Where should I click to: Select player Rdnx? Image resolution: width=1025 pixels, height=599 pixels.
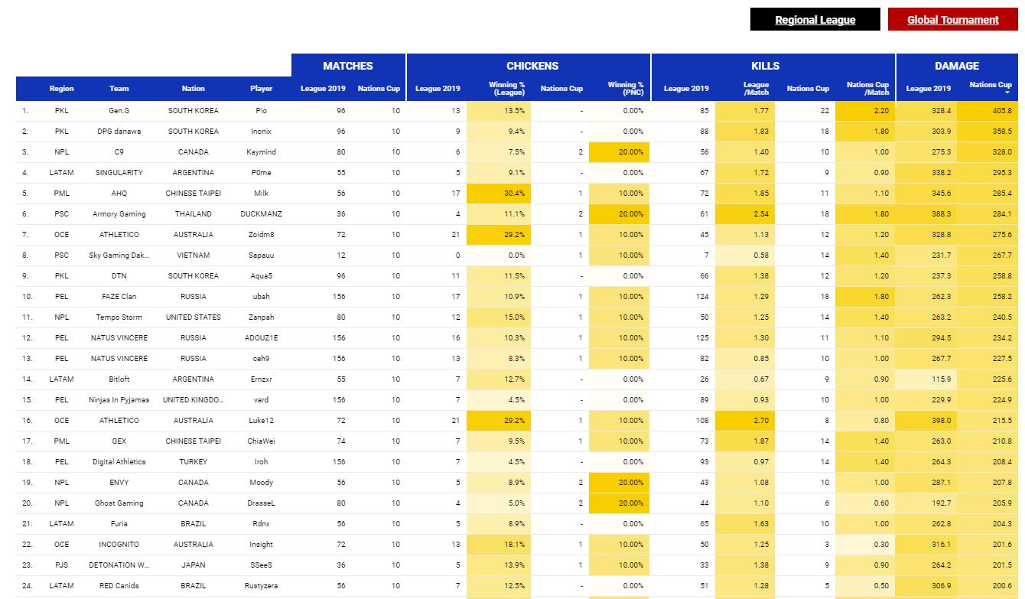[x=261, y=524]
